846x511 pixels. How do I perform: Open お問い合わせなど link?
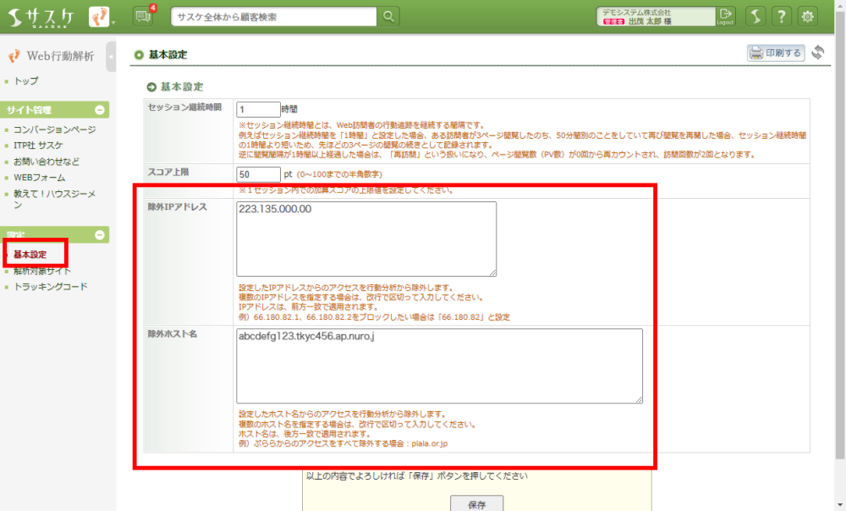(47, 162)
